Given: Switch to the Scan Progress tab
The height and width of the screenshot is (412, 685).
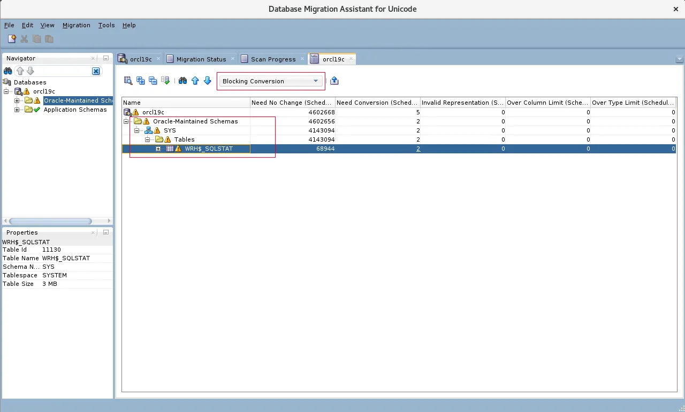Looking at the screenshot, I should [273, 59].
